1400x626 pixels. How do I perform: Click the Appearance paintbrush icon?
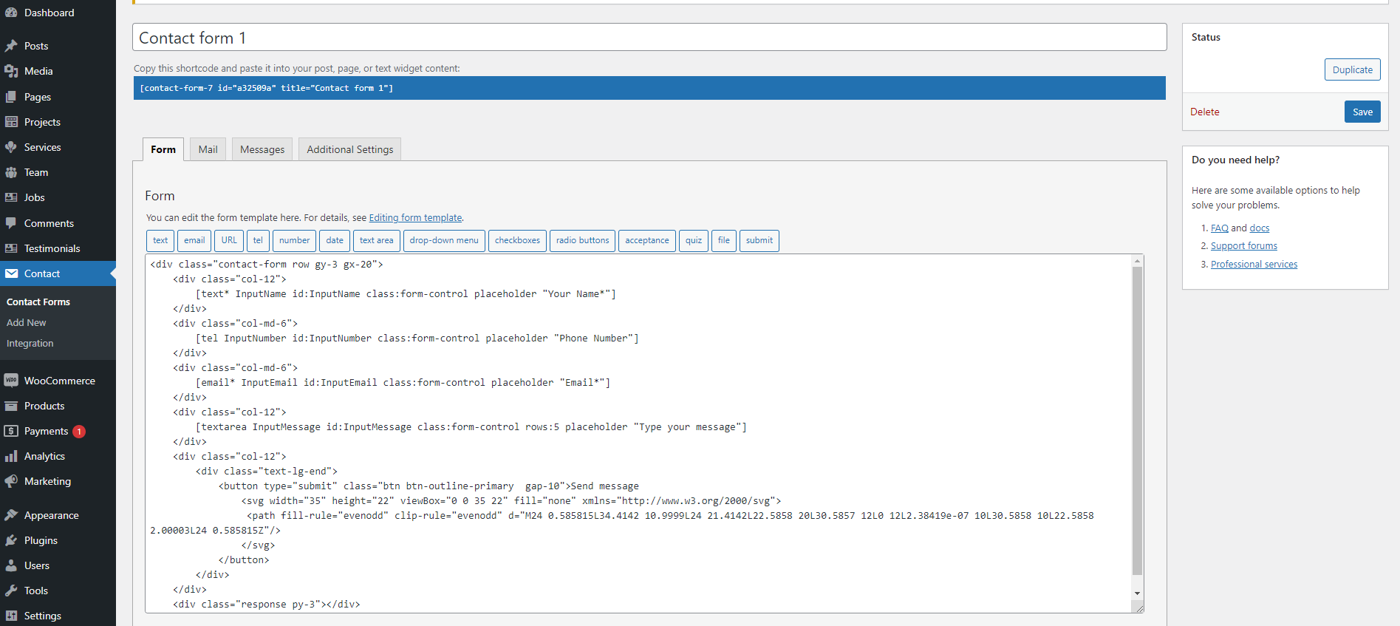tap(11, 515)
